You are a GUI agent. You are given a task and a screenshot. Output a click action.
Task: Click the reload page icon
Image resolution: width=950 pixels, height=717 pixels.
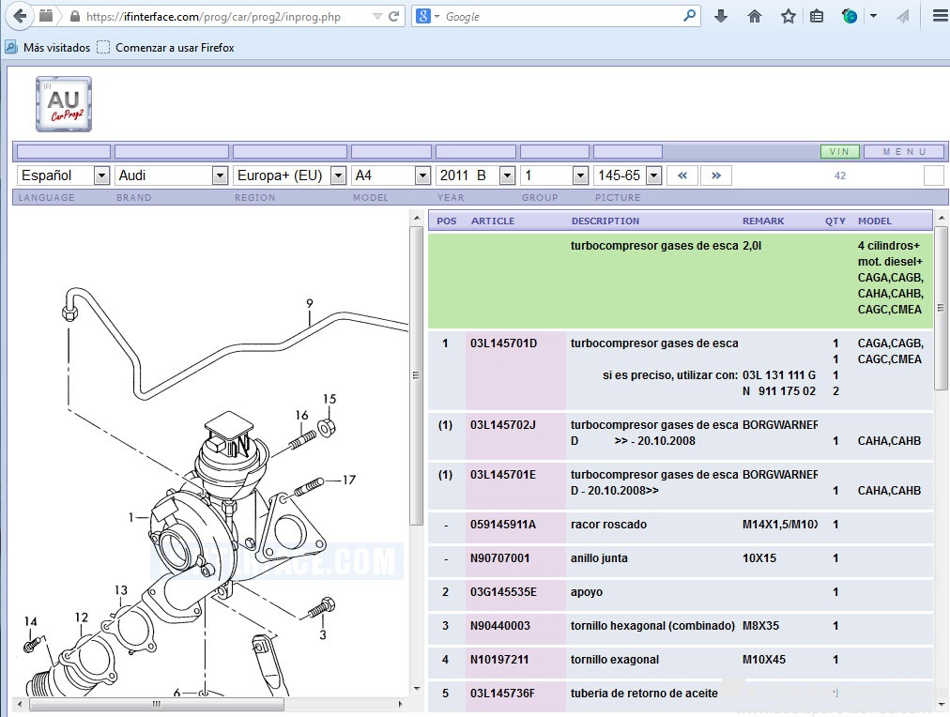[x=394, y=16]
